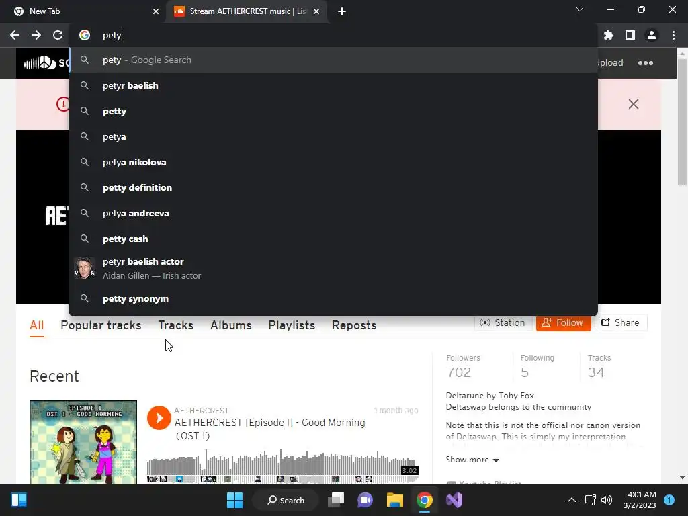Select the 'pety - Google Search' suggestion
Image resolution: width=688 pixels, height=516 pixels.
(333, 60)
